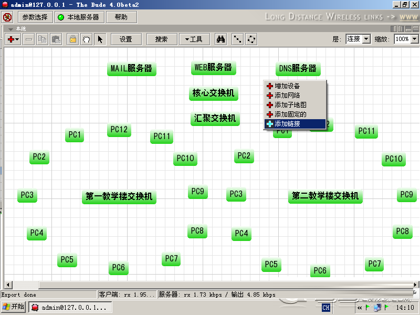This screenshot has height=315, width=420.
Task: Click the WWW link in banner
Action: coord(408,17)
